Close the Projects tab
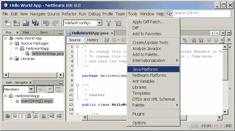This screenshot has height=131, width=235. coord(17,32)
